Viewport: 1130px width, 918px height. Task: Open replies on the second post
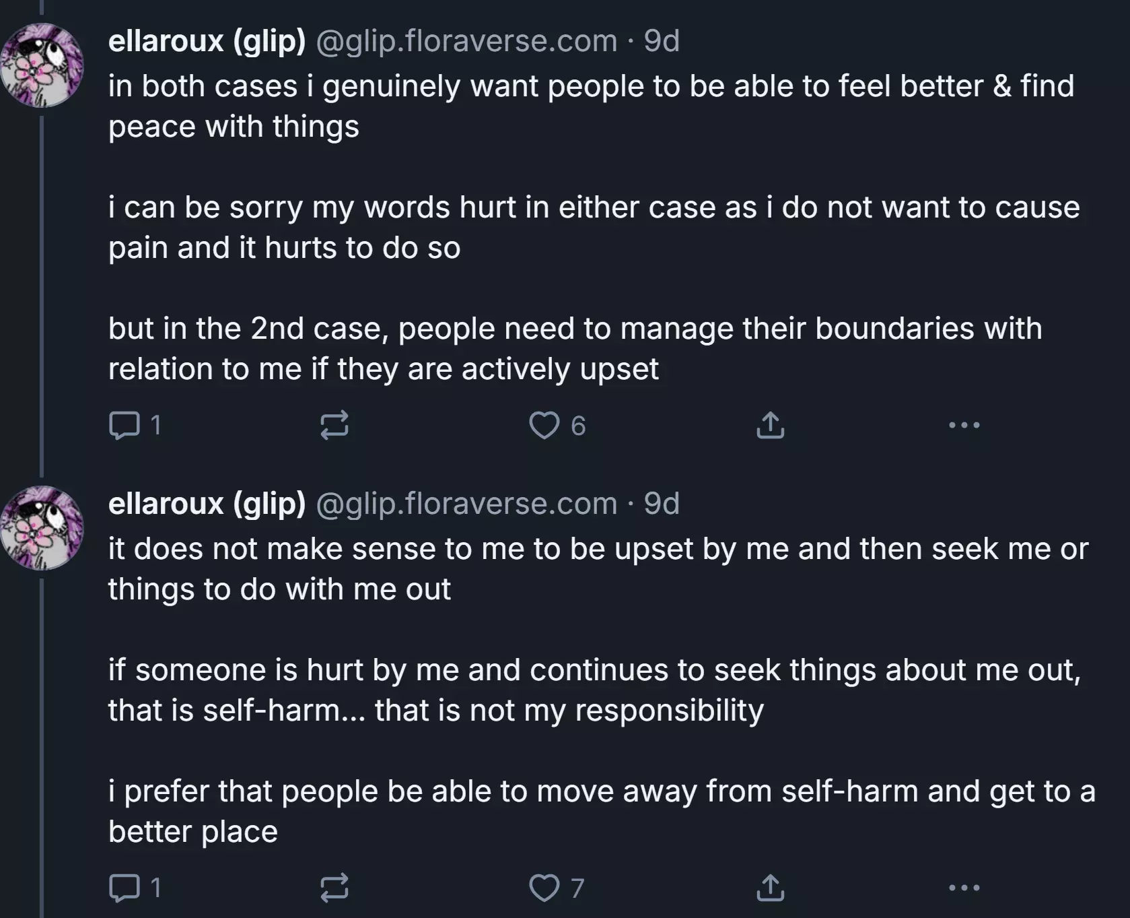coord(135,888)
